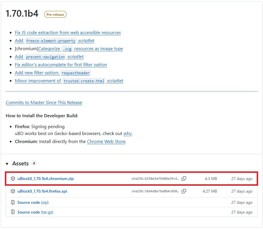Click '27 days ago' on Source code (tar.gz) row
Viewport: 263px width, 229px height.
point(242,212)
